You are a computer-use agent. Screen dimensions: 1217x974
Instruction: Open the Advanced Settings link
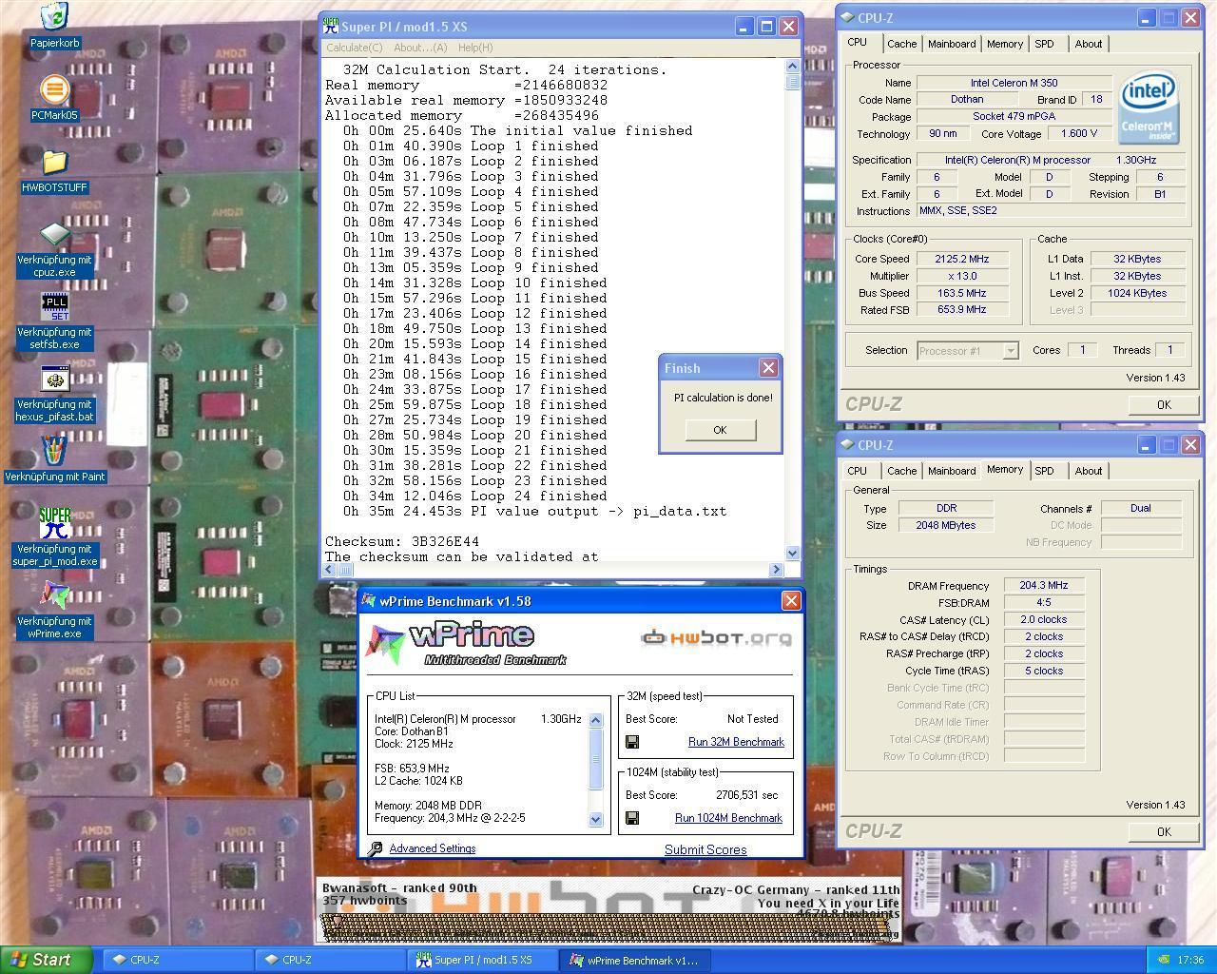click(432, 848)
